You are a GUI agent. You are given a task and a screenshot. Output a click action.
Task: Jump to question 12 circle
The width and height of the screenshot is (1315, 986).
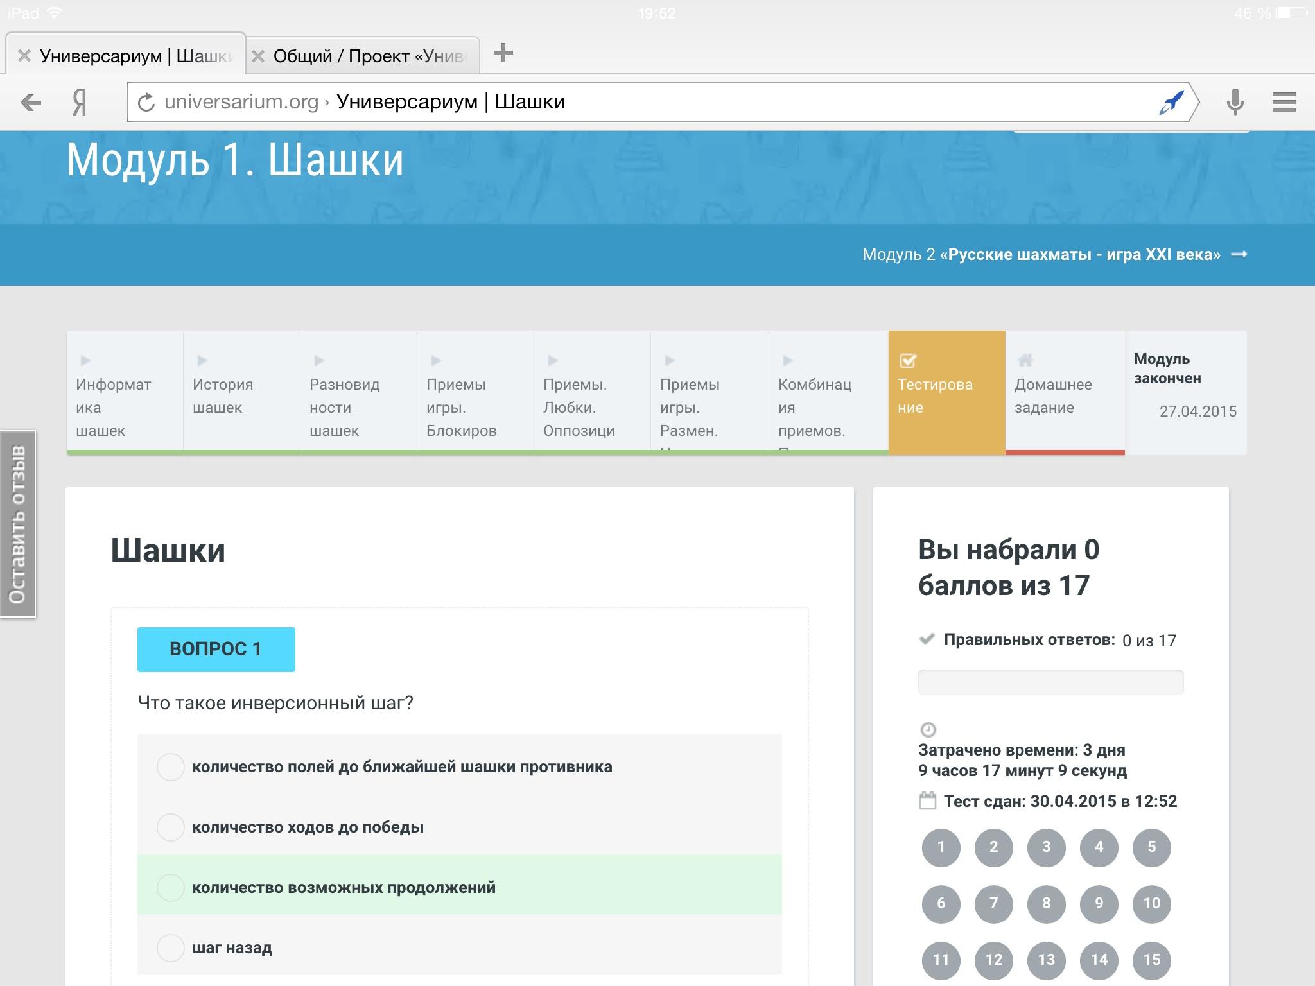[x=994, y=960]
